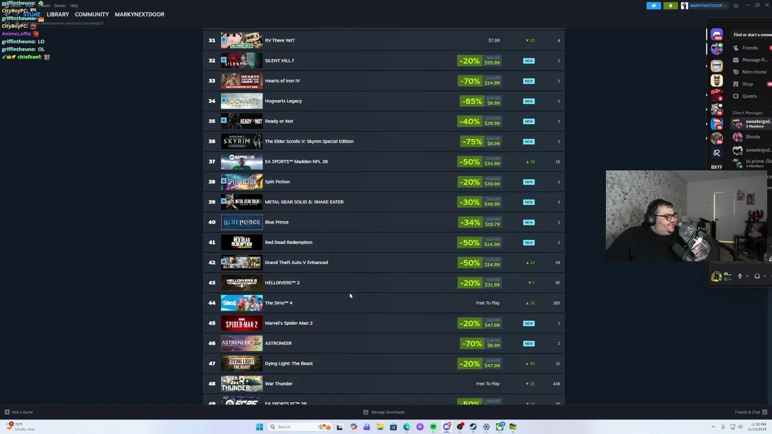
Task: Open the weather widget on taskbar
Action: click(21, 427)
